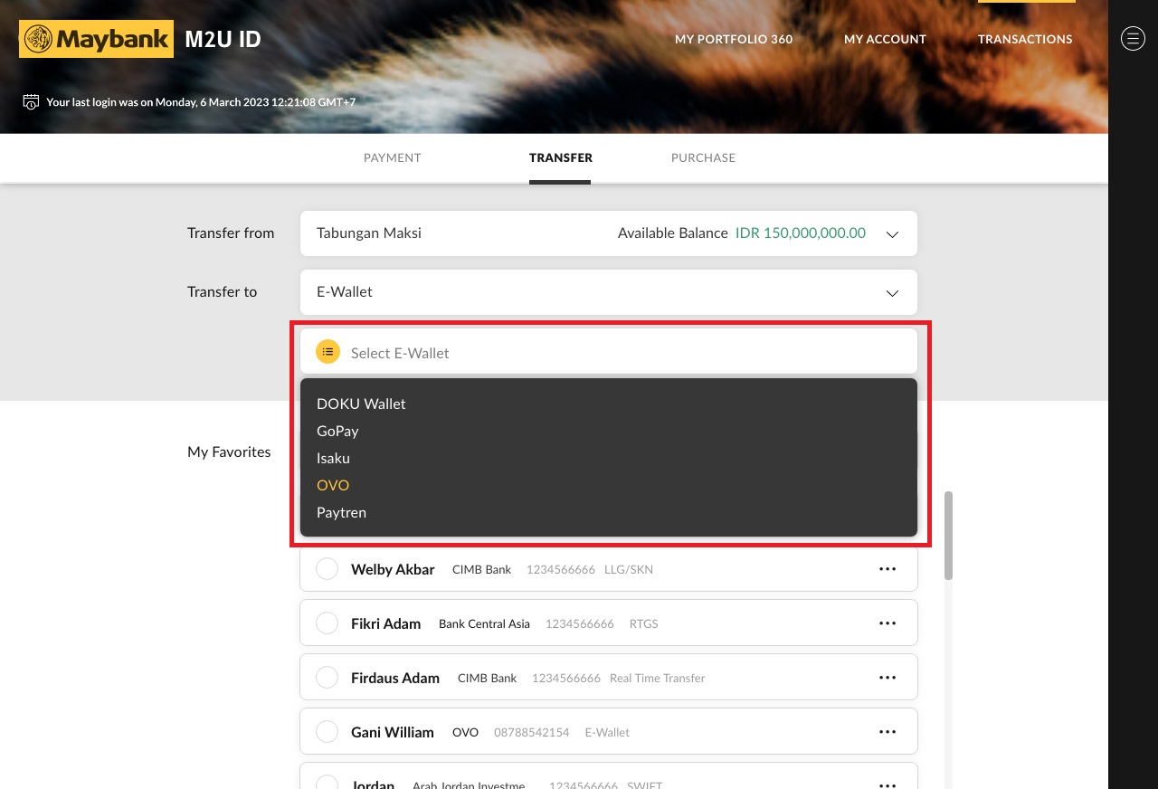This screenshot has width=1158, height=789.
Task: Click the yellow list icon in Select E-Wallet
Action: click(327, 351)
